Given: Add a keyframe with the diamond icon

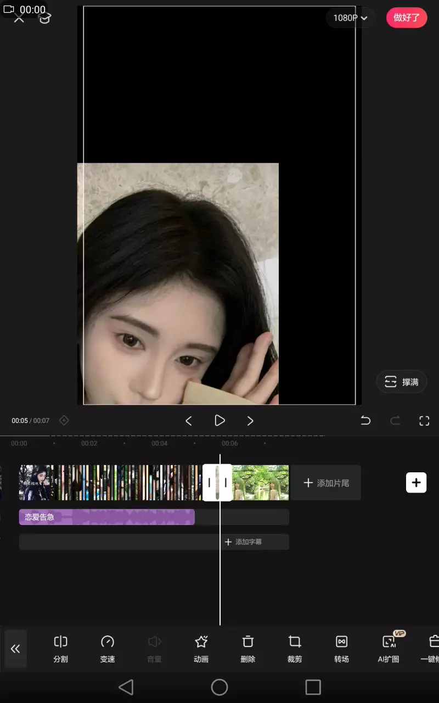Looking at the screenshot, I should click(x=64, y=421).
